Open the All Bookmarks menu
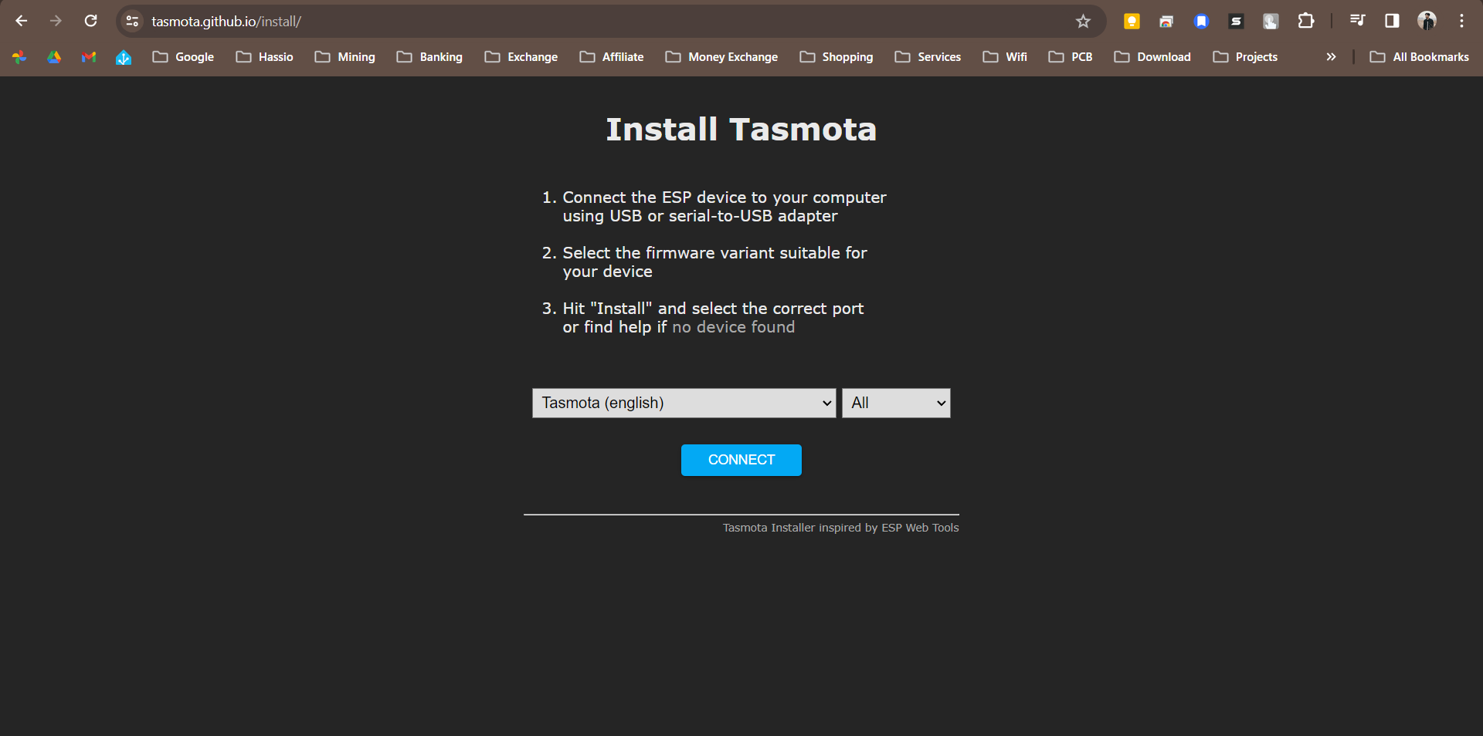The image size is (1483, 736). click(x=1418, y=56)
